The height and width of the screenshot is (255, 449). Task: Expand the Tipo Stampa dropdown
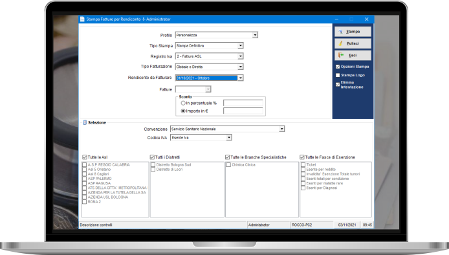[x=241, y=45]
